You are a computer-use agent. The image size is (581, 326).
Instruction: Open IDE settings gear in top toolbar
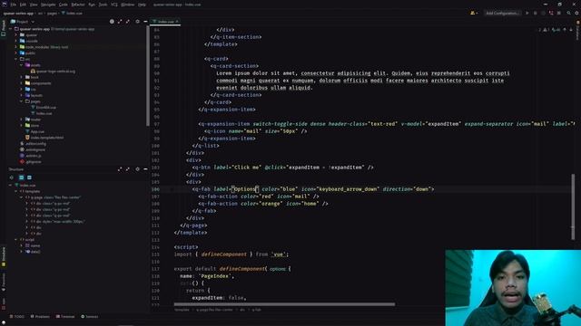[577, 13]
